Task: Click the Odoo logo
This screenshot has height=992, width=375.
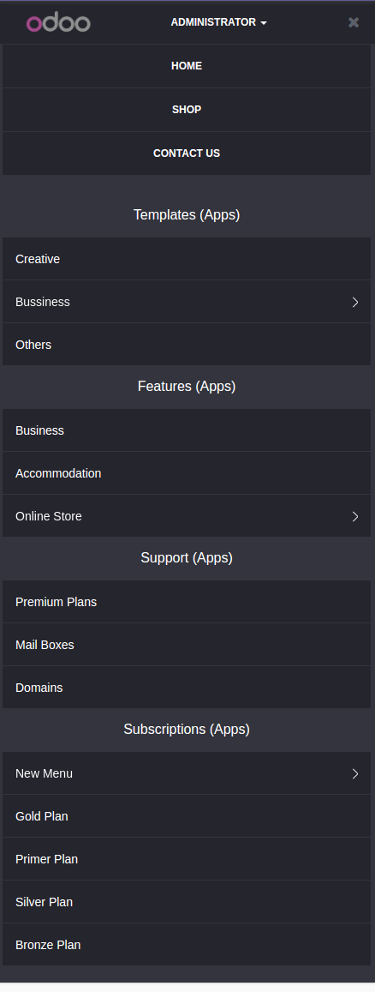Action: 58,23
